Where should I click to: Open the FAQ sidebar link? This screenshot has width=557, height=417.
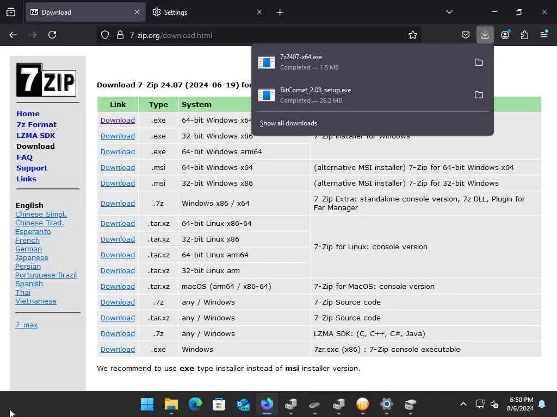click(x=24, y=157)
